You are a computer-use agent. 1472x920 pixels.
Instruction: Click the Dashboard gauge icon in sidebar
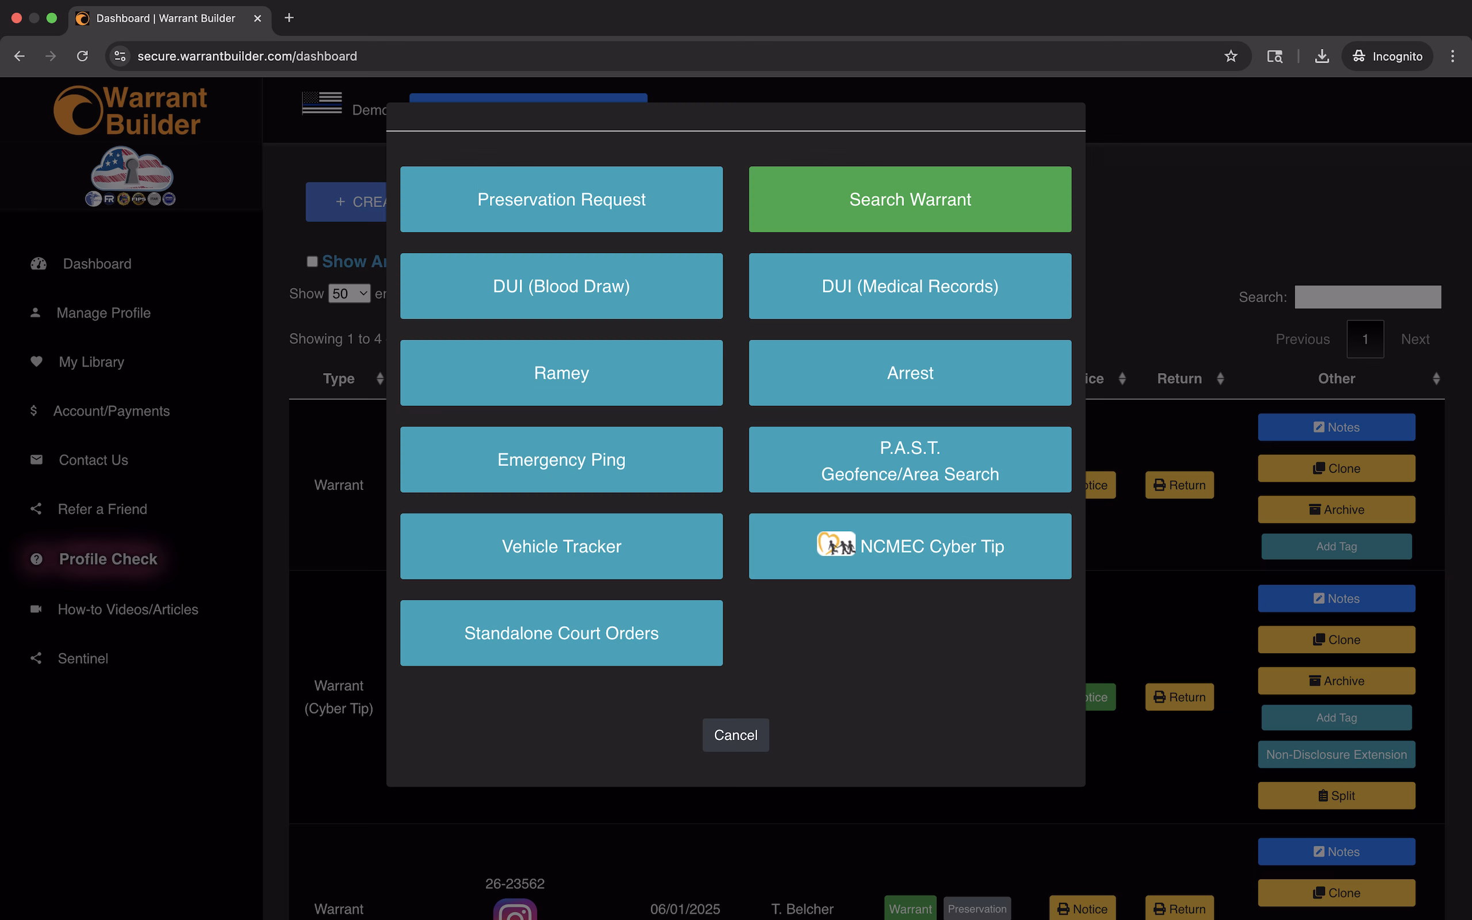[x=39, y=263]
